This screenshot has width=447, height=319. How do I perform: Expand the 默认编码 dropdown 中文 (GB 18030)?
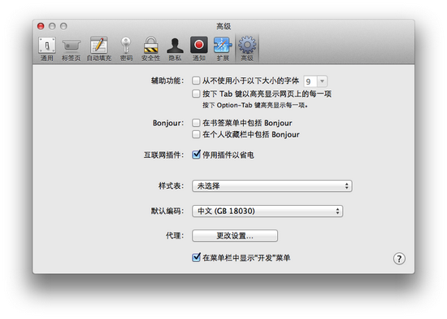pyautogui.click(x=267, y=211)
